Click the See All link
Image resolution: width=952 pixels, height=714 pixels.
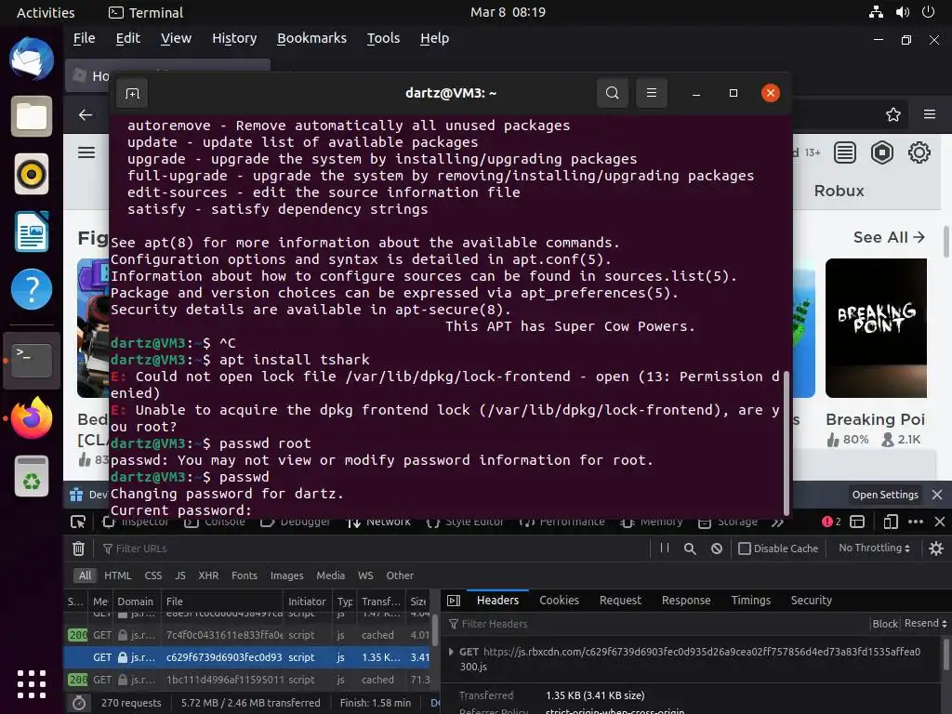pyautogui.click(x=889, y=237)
